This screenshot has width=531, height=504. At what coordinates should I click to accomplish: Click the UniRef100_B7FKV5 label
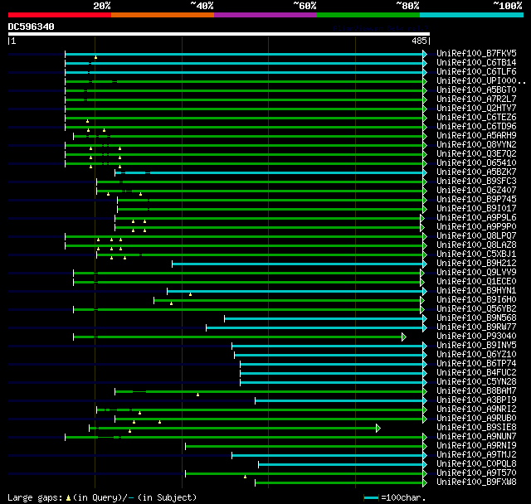(x=476, y=53)
